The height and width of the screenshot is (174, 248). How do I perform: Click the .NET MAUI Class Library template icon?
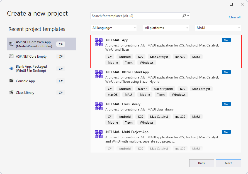[98, 106]
